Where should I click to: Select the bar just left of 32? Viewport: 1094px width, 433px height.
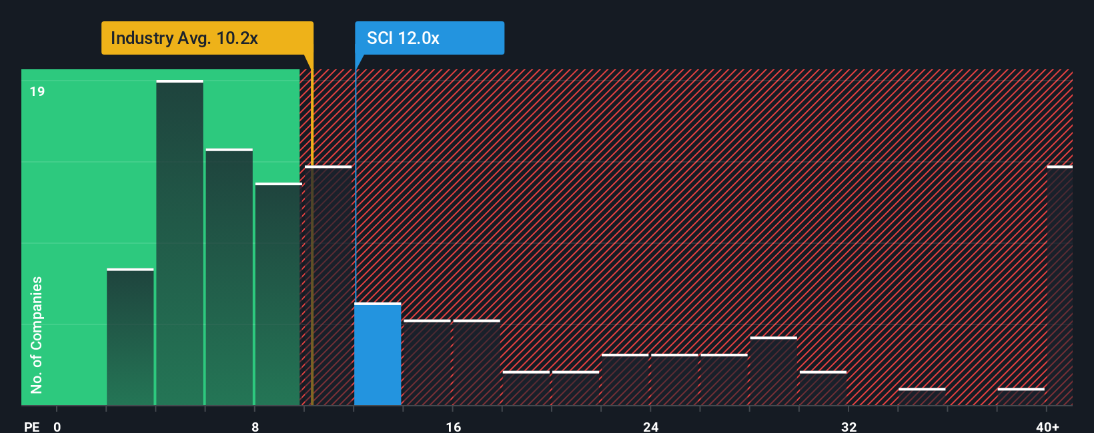823,388
